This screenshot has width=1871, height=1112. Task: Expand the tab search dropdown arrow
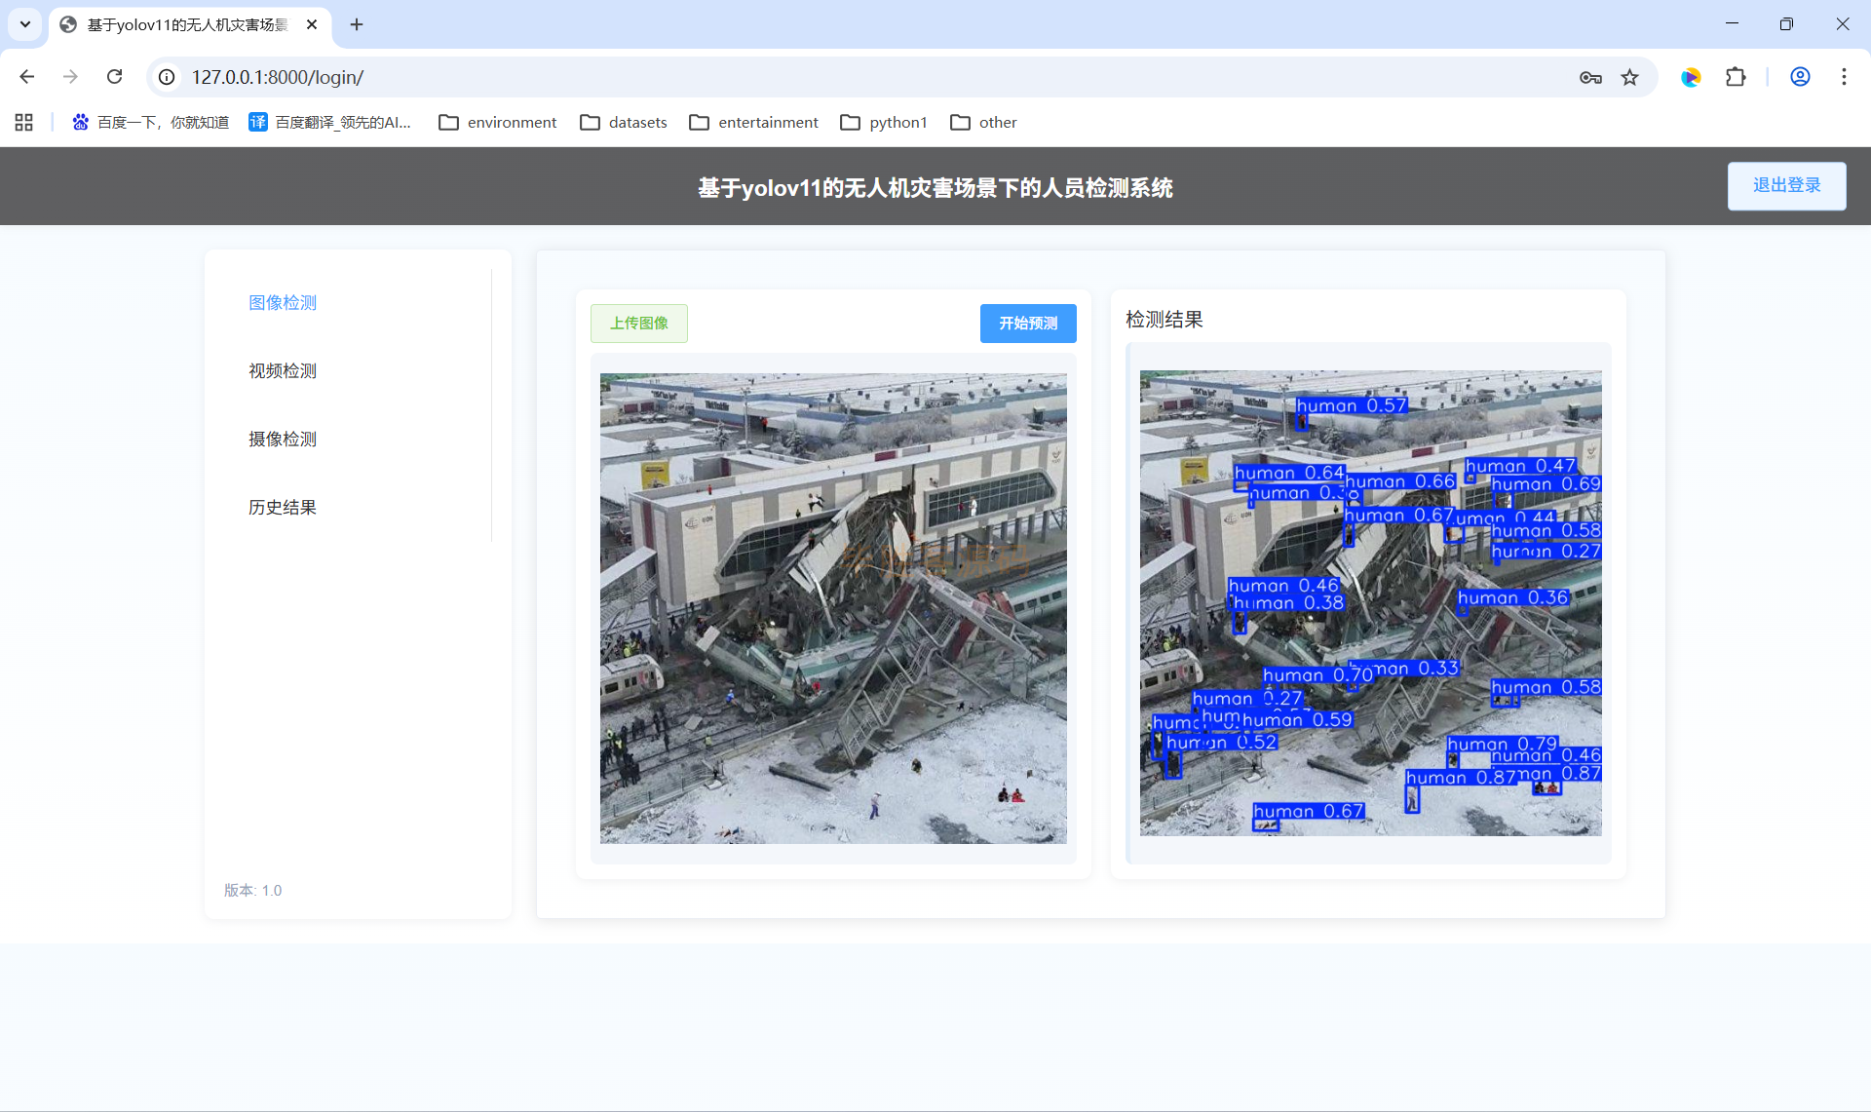(x=25, y=24)
